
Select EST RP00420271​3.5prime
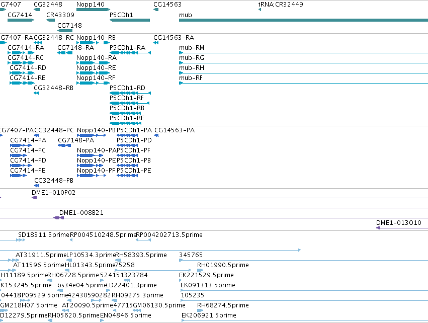pyautogui.click(x=143, y=240)
